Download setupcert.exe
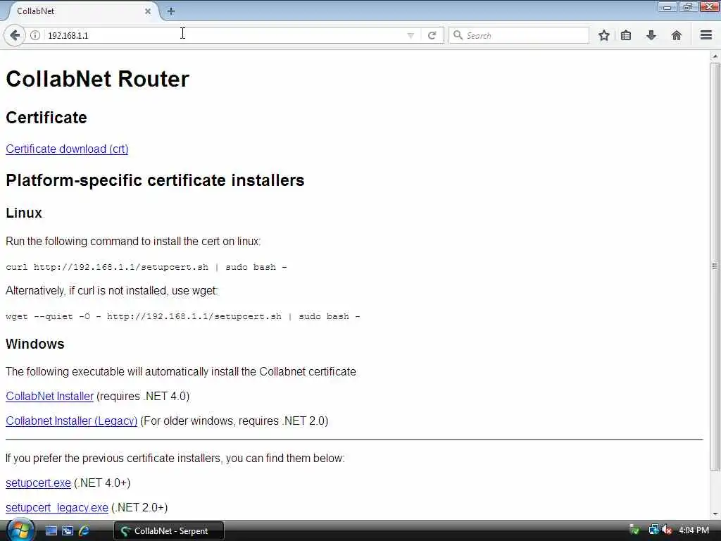The image size is (721, 541). click(x=38, y=483)
